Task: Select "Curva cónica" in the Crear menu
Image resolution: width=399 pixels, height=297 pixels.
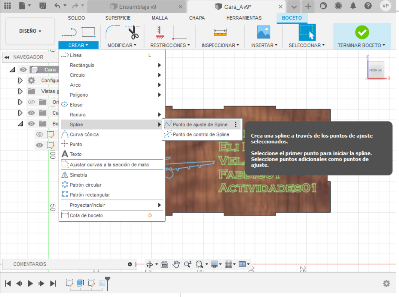Action: [x=112, y=134]
